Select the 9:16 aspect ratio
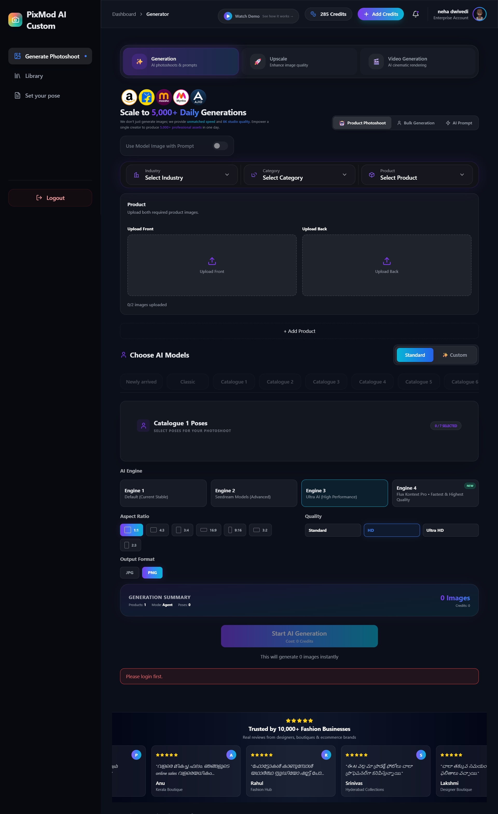 click(235, 530)
